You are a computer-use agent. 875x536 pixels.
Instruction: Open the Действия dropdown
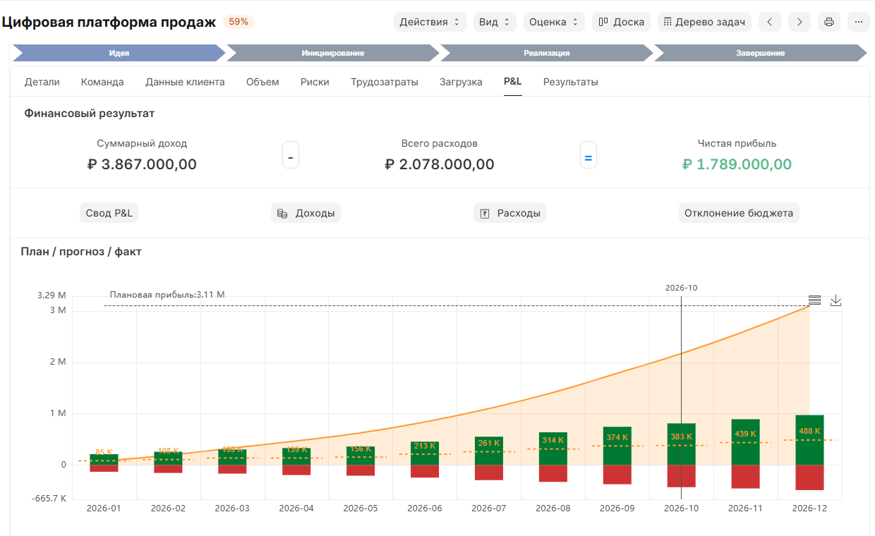(430, 22)
